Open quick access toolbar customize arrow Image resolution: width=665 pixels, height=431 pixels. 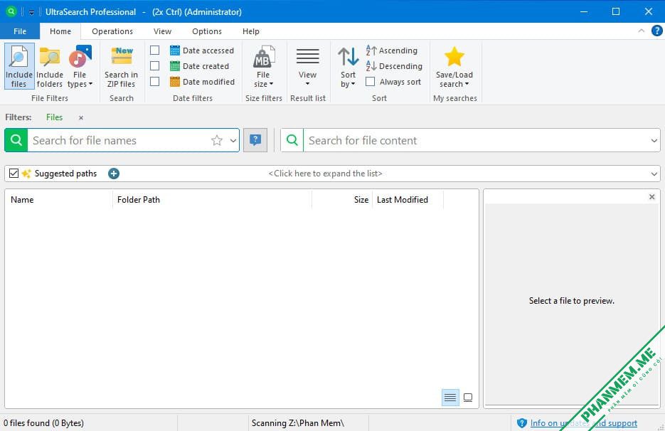coord(32,12)
